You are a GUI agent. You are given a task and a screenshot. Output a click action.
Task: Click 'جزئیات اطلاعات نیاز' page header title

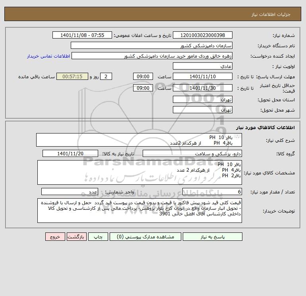pyautogui.click(x=271, y=14)
